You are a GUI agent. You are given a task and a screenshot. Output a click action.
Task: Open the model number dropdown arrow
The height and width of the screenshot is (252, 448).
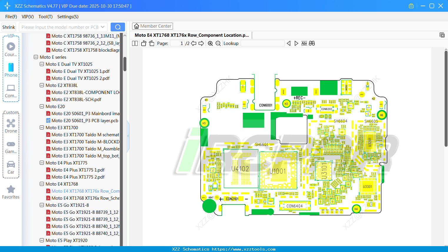[x=103, y=27]
